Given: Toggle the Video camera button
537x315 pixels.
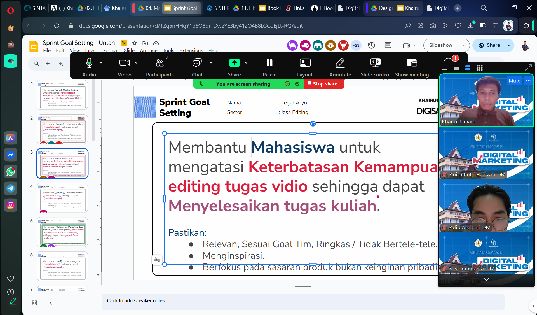Looking at the screenshot, I should [124, 67].
